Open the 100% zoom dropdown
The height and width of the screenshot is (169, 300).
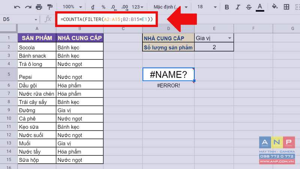click(72, 7)
